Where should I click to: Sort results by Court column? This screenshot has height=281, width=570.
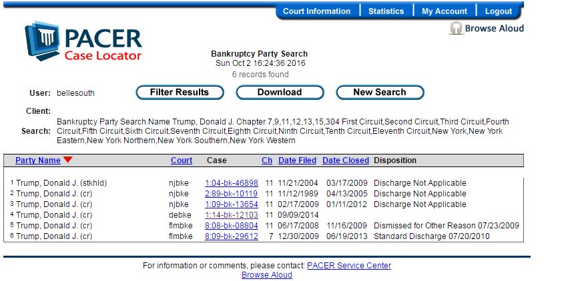(x=182, y=160)
